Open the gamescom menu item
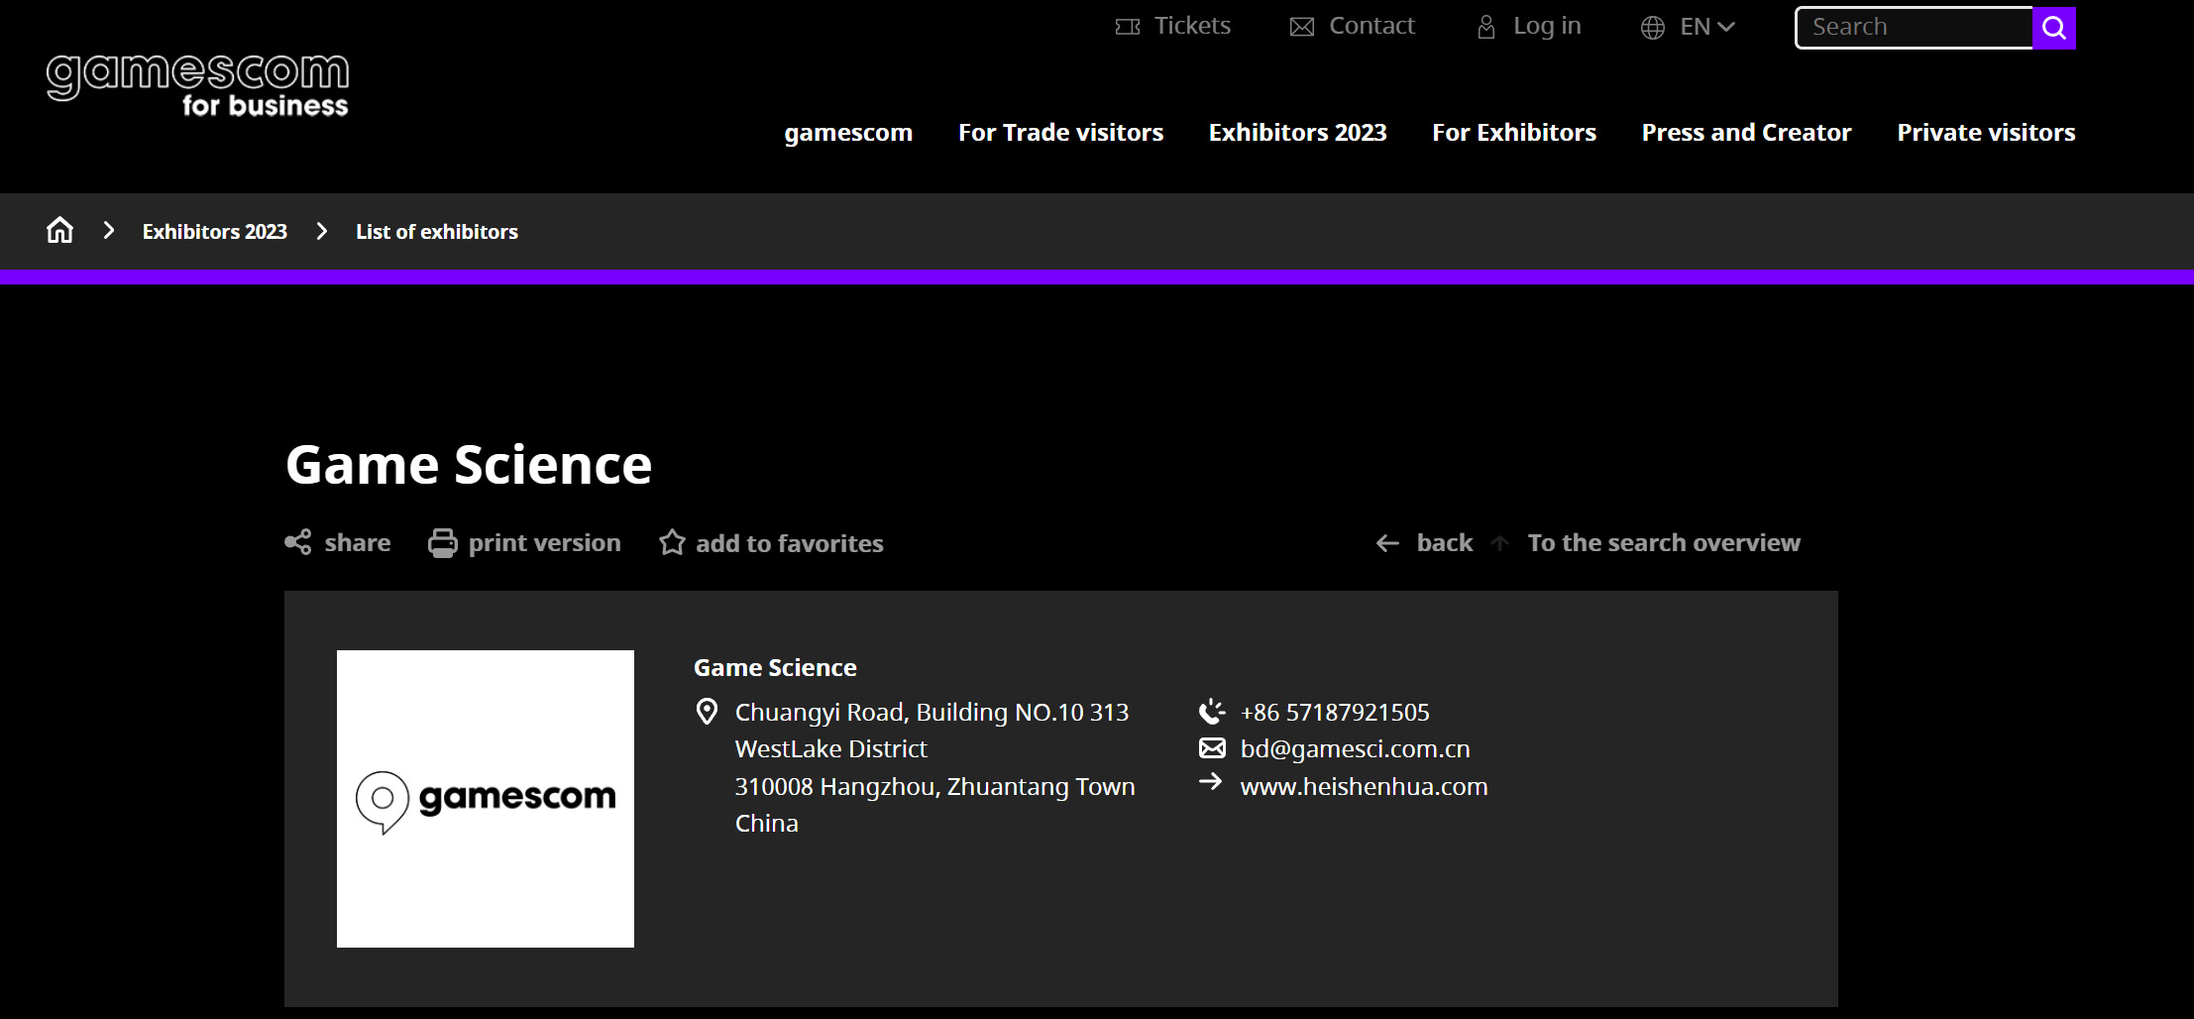2194x1019 pixels. pos(848,132)
